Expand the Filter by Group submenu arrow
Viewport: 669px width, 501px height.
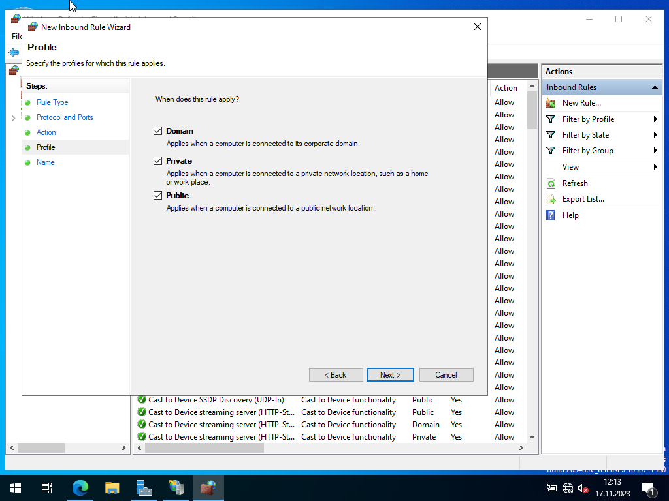[655, 151]
